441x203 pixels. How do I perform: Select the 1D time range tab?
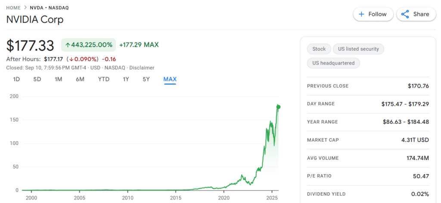click(16, 80)
